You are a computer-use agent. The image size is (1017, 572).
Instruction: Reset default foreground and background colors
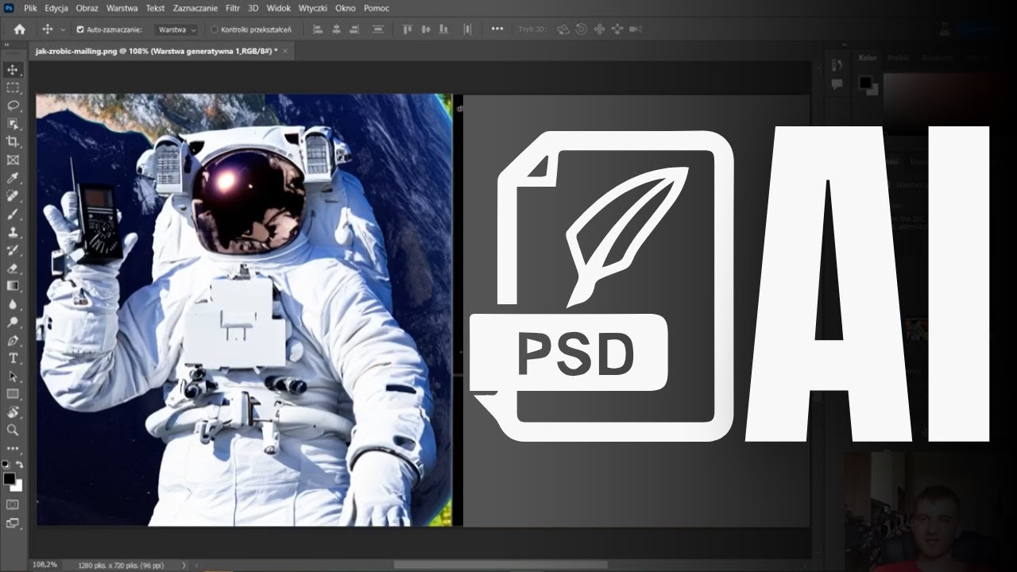[6, 464]
